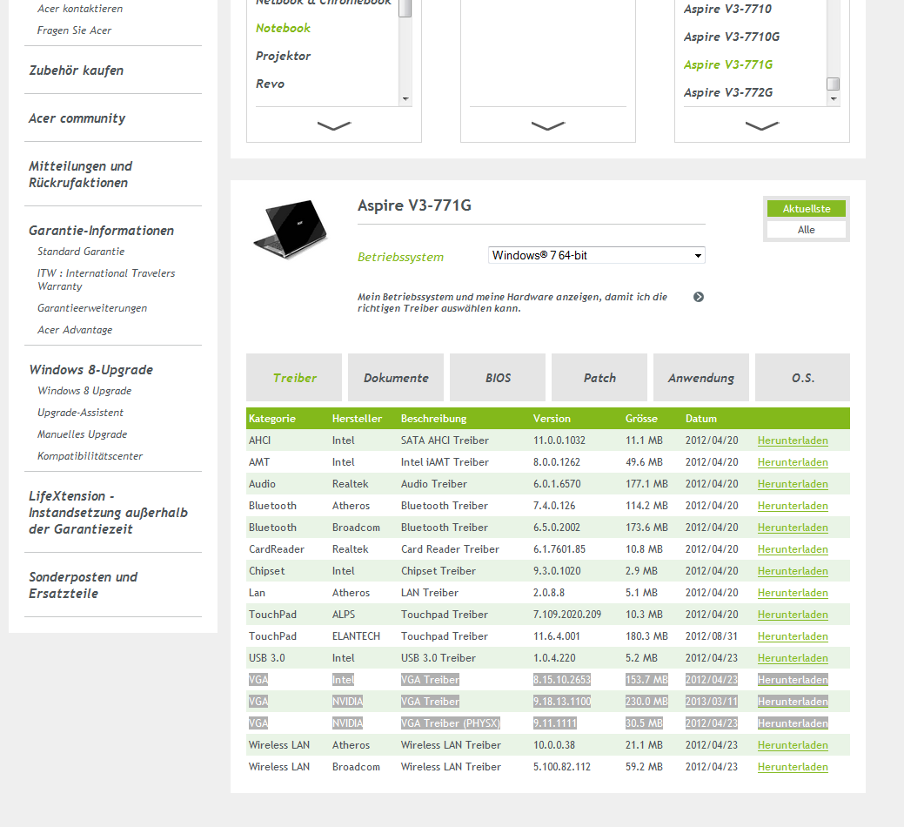
Task: Download the Atheros Bluetooth Treiber
Action: [793, 506]
